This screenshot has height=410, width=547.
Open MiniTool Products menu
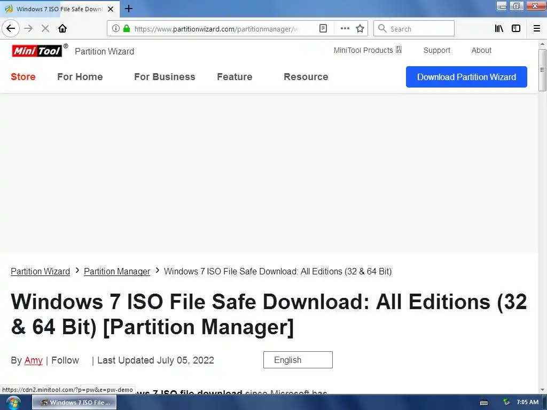[363, 50]
